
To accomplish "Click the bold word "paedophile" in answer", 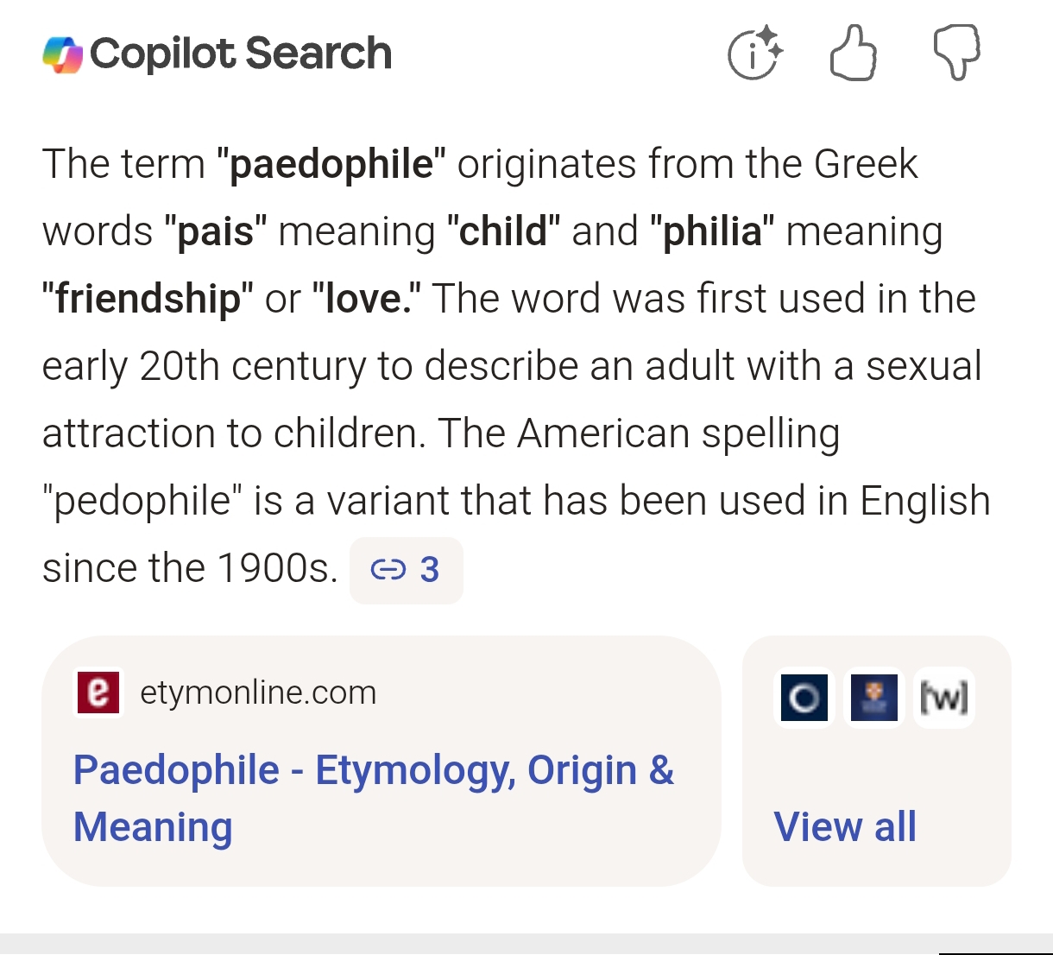I will [x=331, y=164].
